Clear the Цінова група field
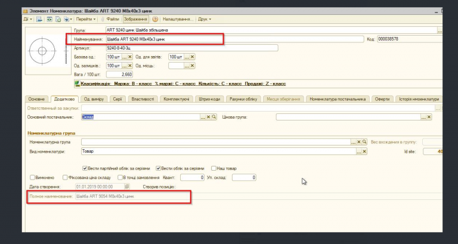 tap(429, 117)
